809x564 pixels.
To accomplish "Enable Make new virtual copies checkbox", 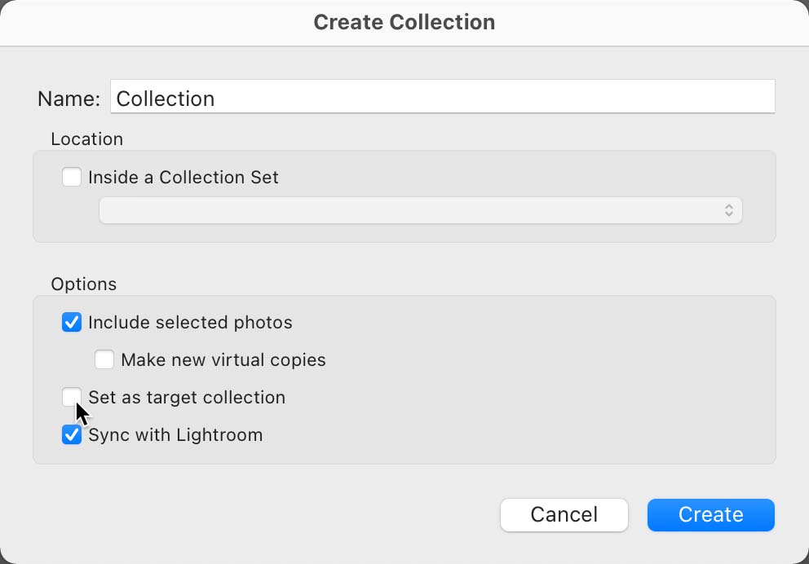I will point(104,359).
